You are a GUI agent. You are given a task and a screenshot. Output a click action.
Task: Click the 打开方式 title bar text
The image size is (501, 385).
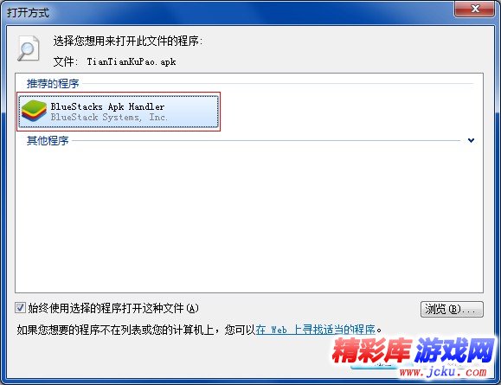pos(28,13)
